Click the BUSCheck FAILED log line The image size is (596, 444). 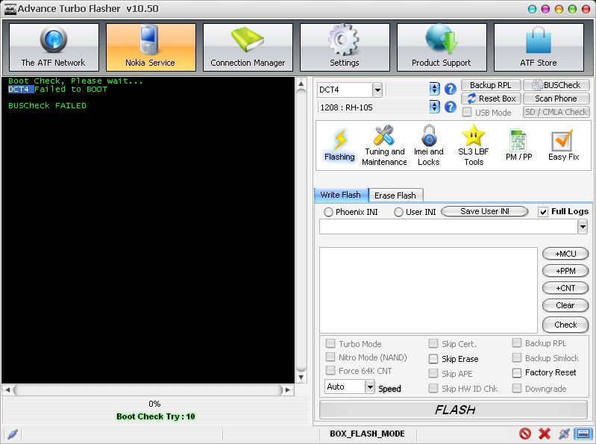[x=48, y=106]
